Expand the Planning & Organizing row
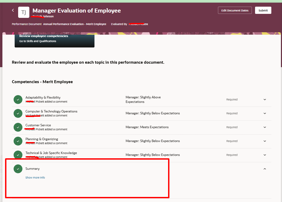Image resolution: width=282 pixels, height=202 pixels. [265, 141]
